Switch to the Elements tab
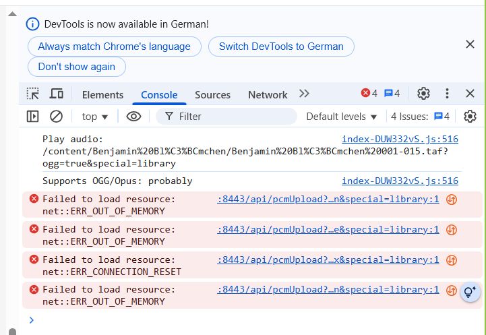Screen dimensions: 486x335 pos(102,95)
